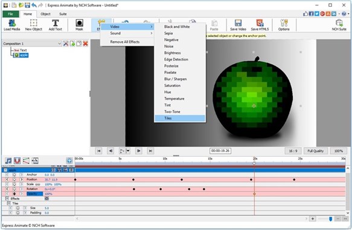Click Save HTML5 icon
352x230 pixels.
(260, 25)
